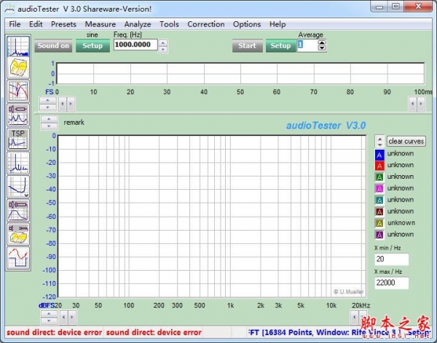Select the speaker-with-resistor impedance icon
The height and width of the screenshot is (343, 437).
18,115
